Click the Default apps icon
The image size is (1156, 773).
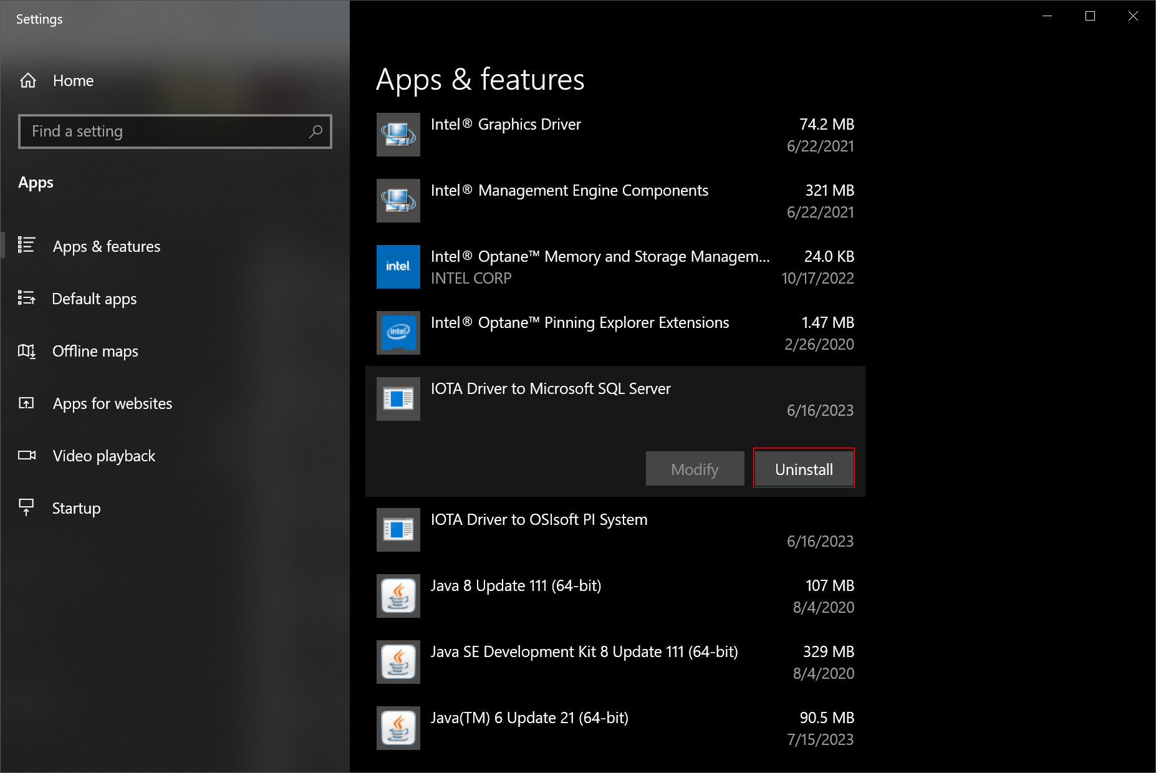tap(26, 298)
